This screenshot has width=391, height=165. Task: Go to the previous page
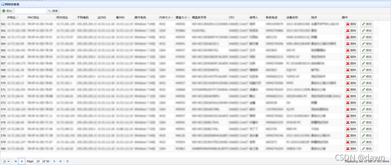pos(22,161)
